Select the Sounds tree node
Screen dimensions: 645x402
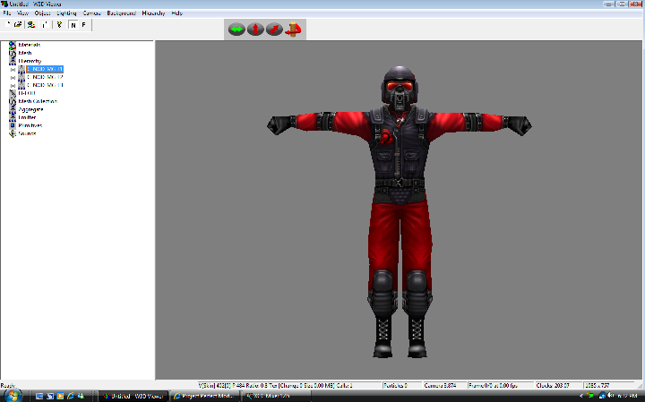click(x=27, y=133)
